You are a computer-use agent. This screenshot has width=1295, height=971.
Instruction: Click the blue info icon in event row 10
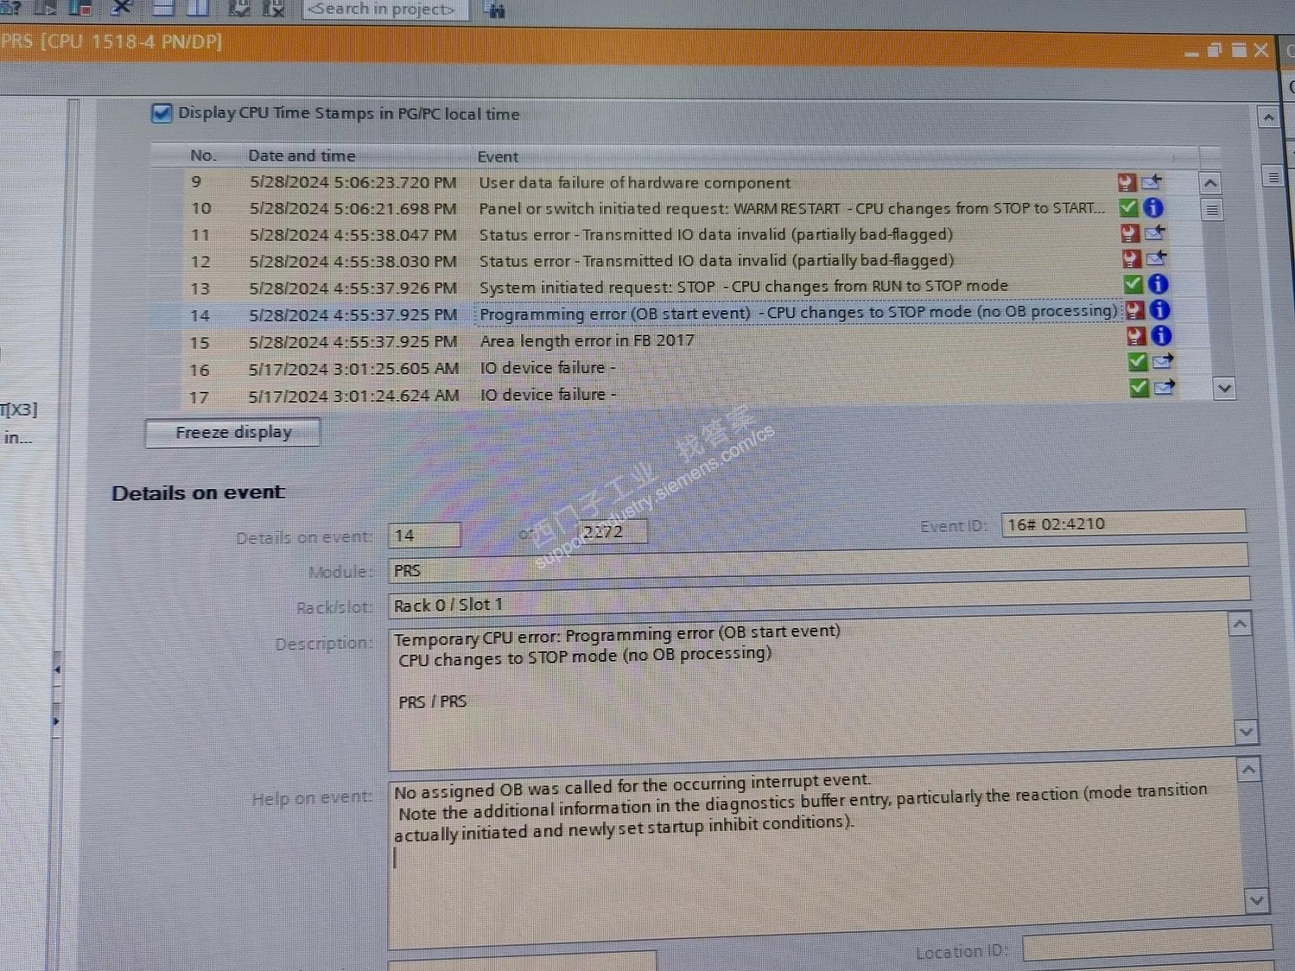[1153, 208]
